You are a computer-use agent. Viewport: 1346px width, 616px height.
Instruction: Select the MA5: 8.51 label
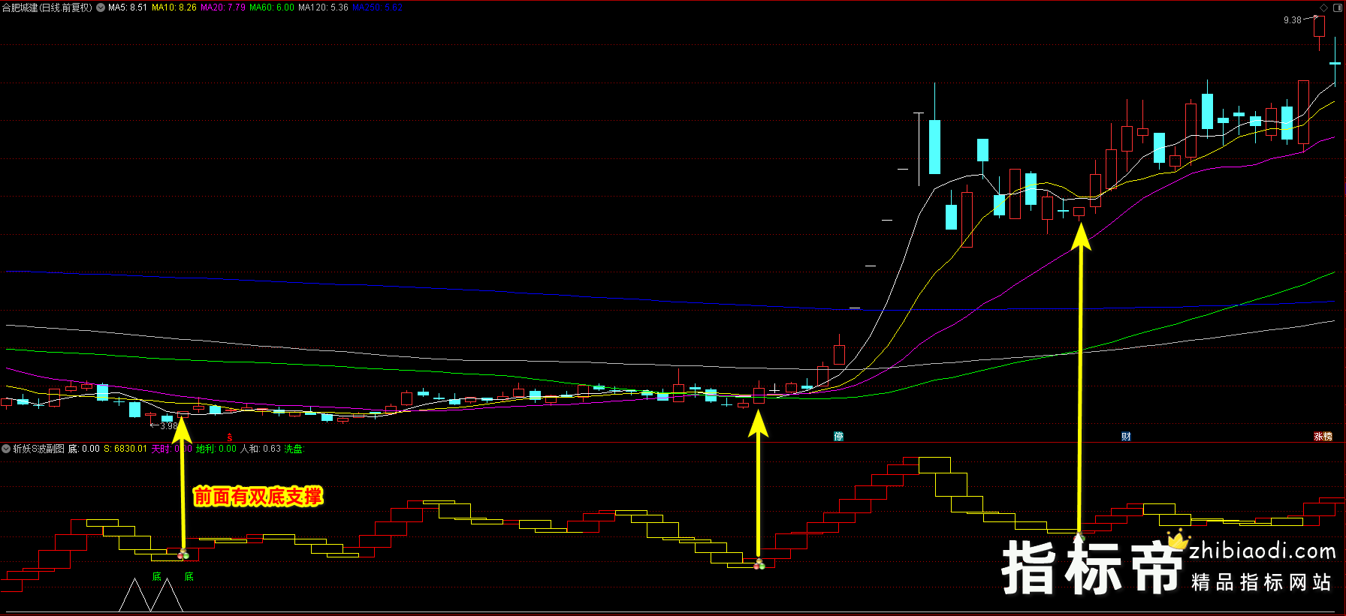(128, 8)
